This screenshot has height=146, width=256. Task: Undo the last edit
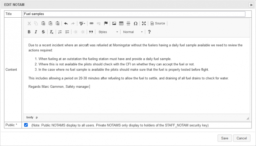[x=66, y=23]
